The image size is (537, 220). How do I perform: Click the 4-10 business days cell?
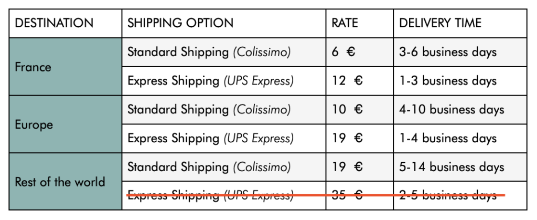click(460, 110)
